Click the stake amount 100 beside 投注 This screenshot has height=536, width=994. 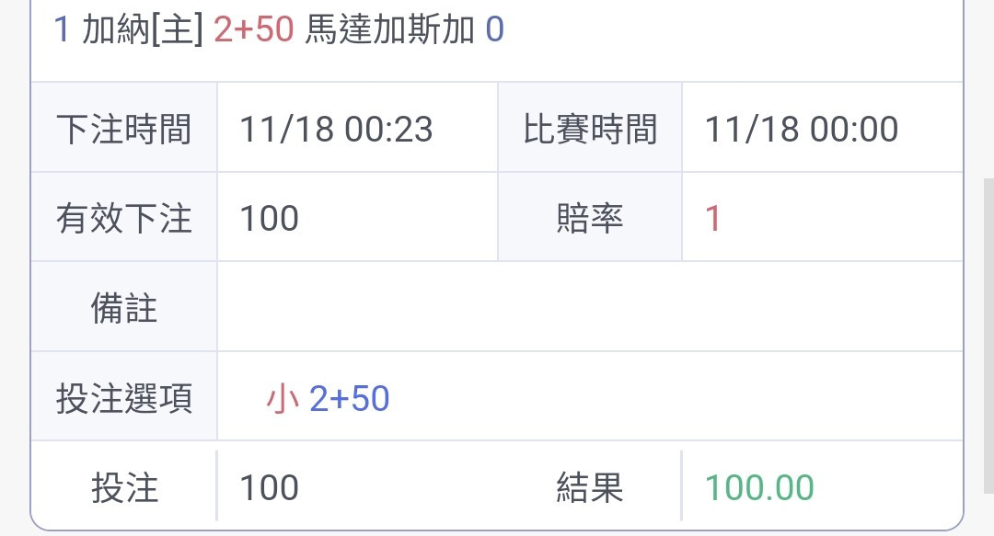[x=270, y=488]
